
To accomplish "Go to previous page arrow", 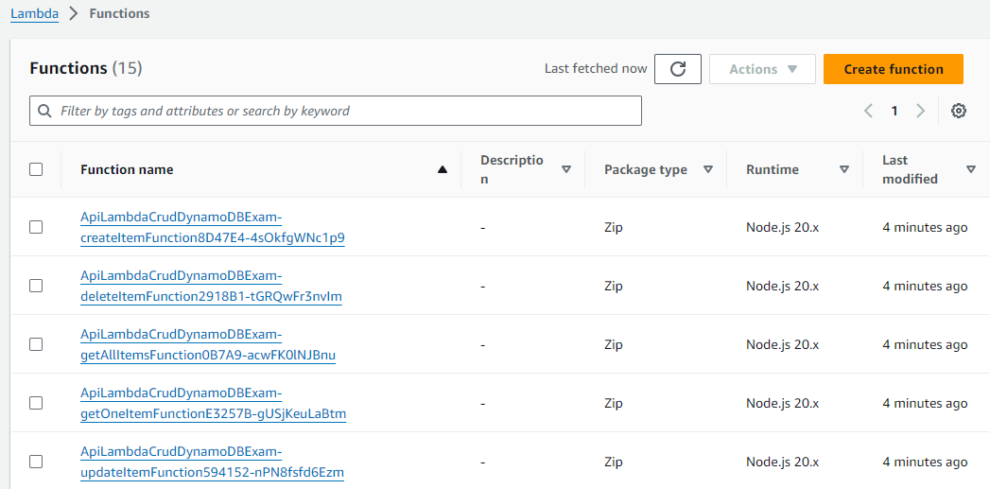I will point(868,111).
